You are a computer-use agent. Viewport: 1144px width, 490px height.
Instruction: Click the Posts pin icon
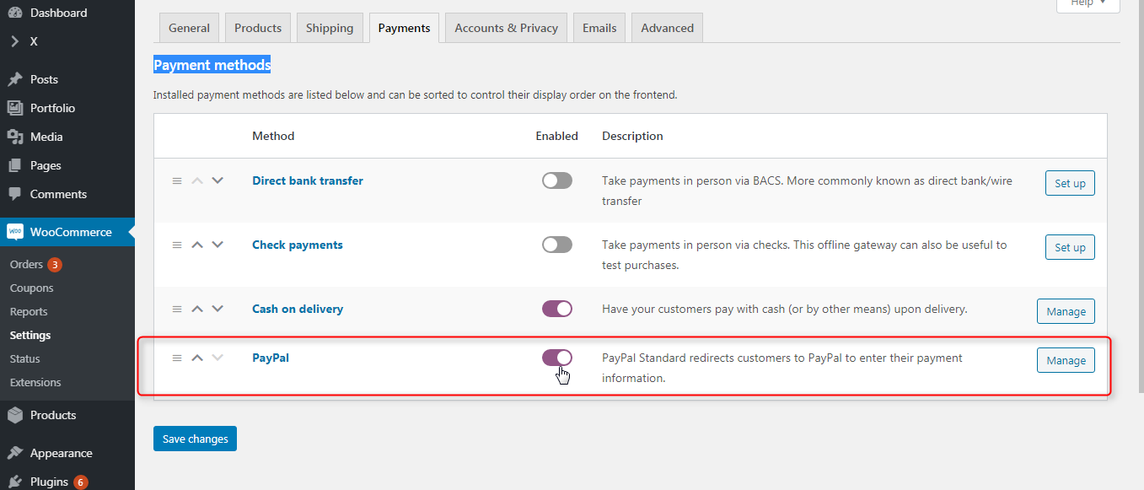[15, 79]
